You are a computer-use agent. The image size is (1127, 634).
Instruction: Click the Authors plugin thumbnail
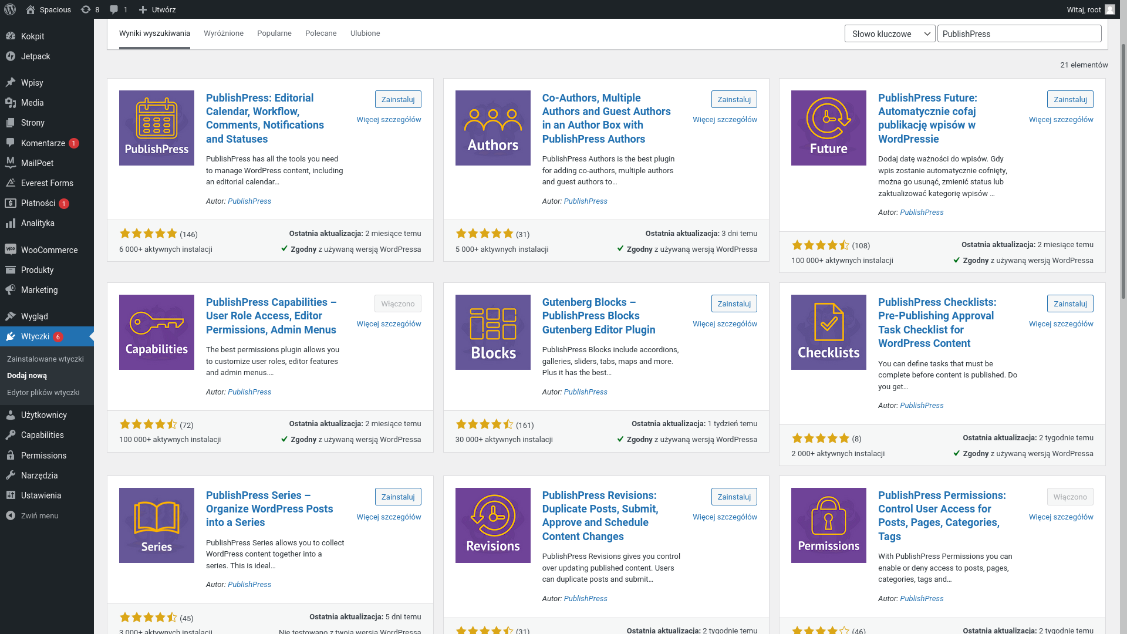pyautogui.click(x=493, y=128)
